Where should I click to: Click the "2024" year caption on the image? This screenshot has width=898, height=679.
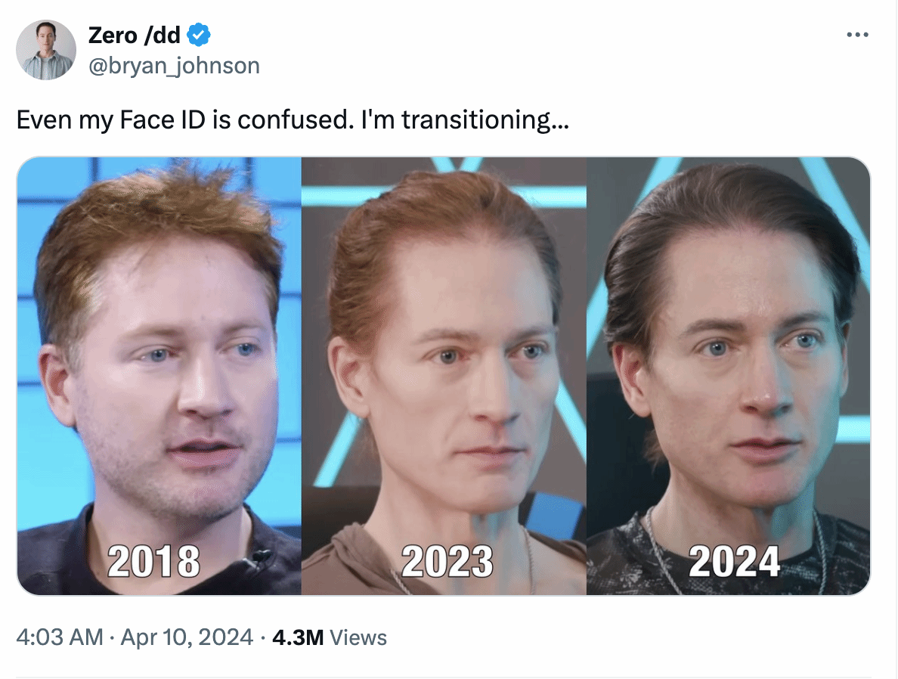[735, 562]
